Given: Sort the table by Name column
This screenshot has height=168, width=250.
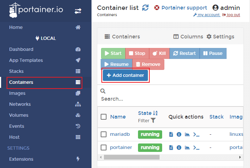Looking at the screenshot, I should click(x=118, y=117).
